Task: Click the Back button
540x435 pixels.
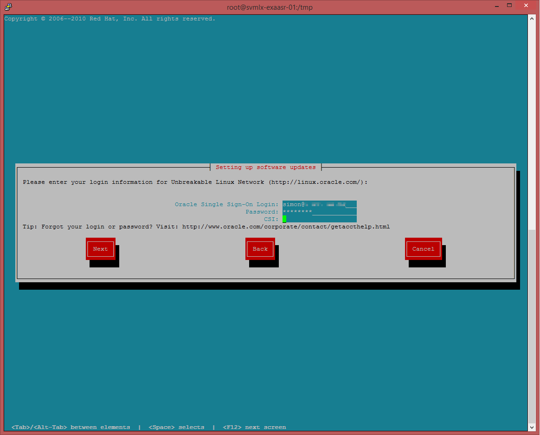Action: tap(260, 249)
